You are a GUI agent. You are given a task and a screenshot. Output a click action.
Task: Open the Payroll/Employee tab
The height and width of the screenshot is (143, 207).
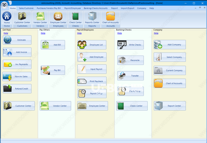pyautogui.click(x=72, y=8)
